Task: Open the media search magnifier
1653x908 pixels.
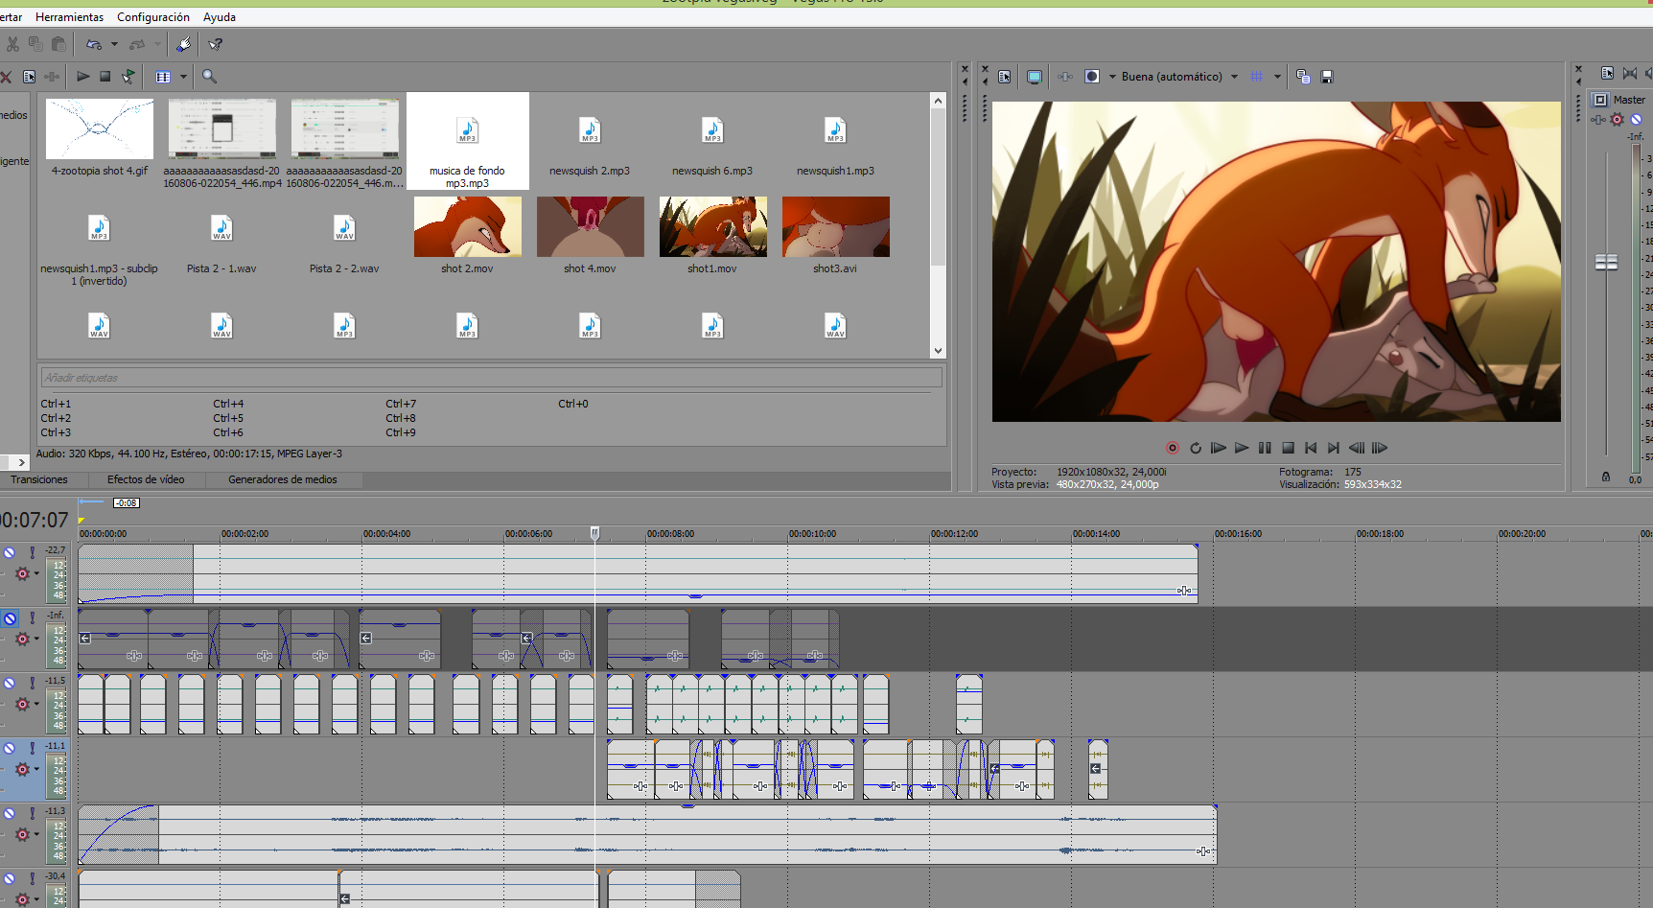Action: 209,77
